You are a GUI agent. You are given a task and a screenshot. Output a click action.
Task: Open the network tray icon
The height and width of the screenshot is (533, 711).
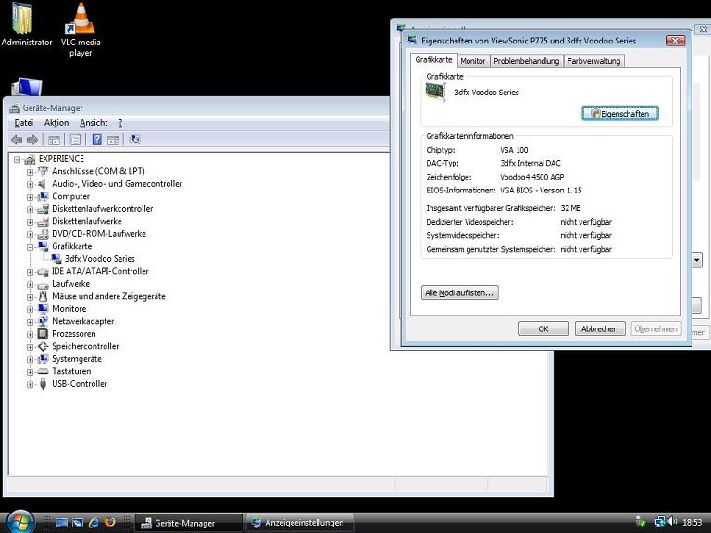(x=660, y=522)
